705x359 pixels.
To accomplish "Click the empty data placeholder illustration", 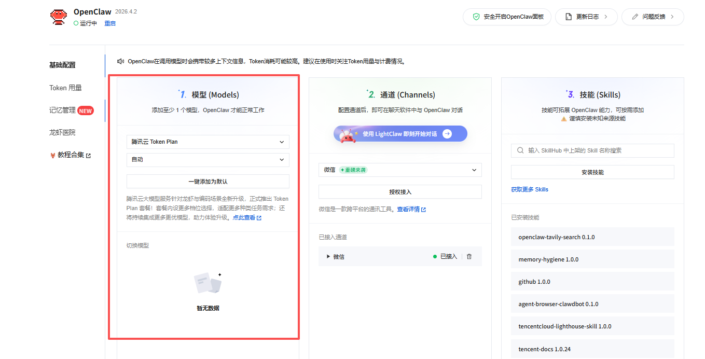I will [208, 283].
